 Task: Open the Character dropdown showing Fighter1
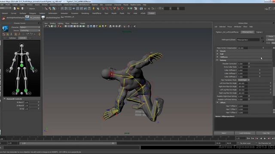pos(30,27)
